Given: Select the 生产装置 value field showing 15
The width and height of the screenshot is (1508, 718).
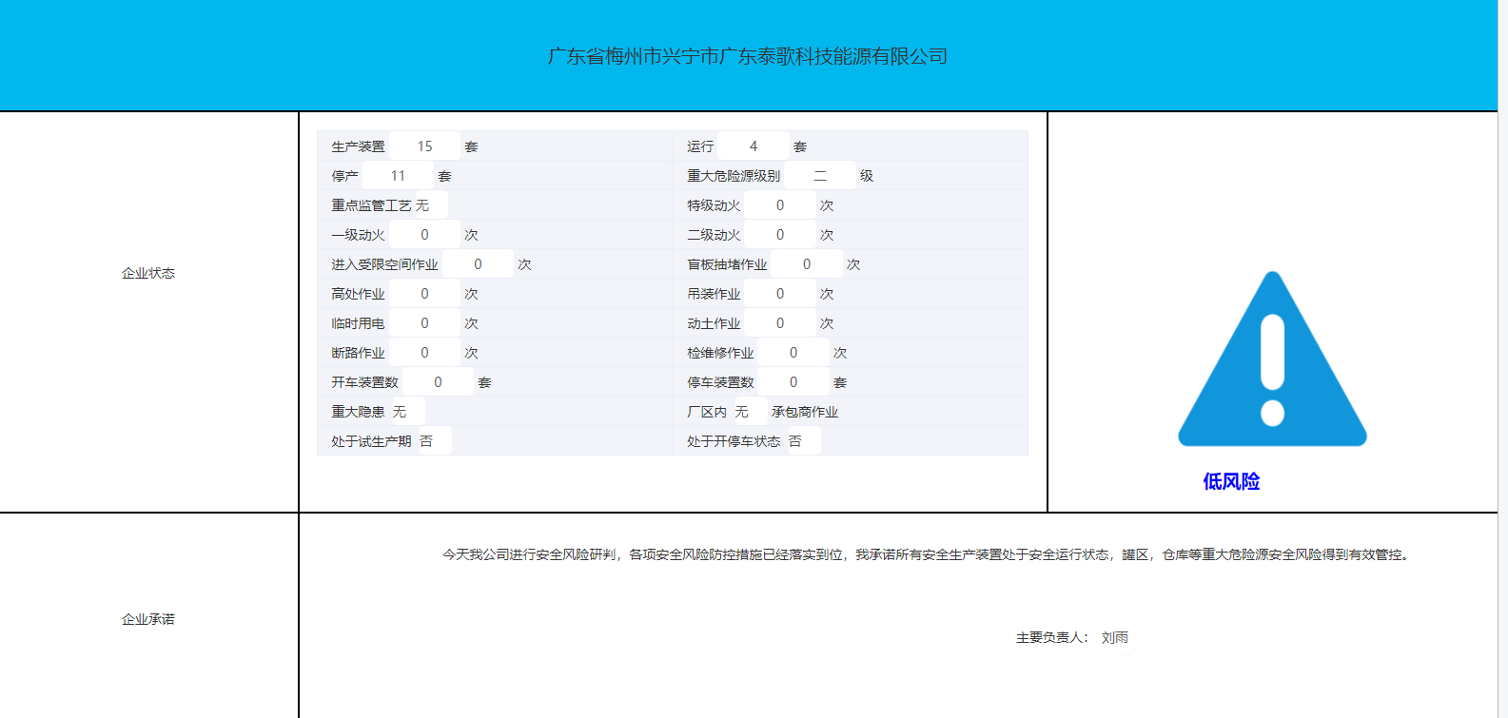Looking at the screenshot, I should (424, 146).
